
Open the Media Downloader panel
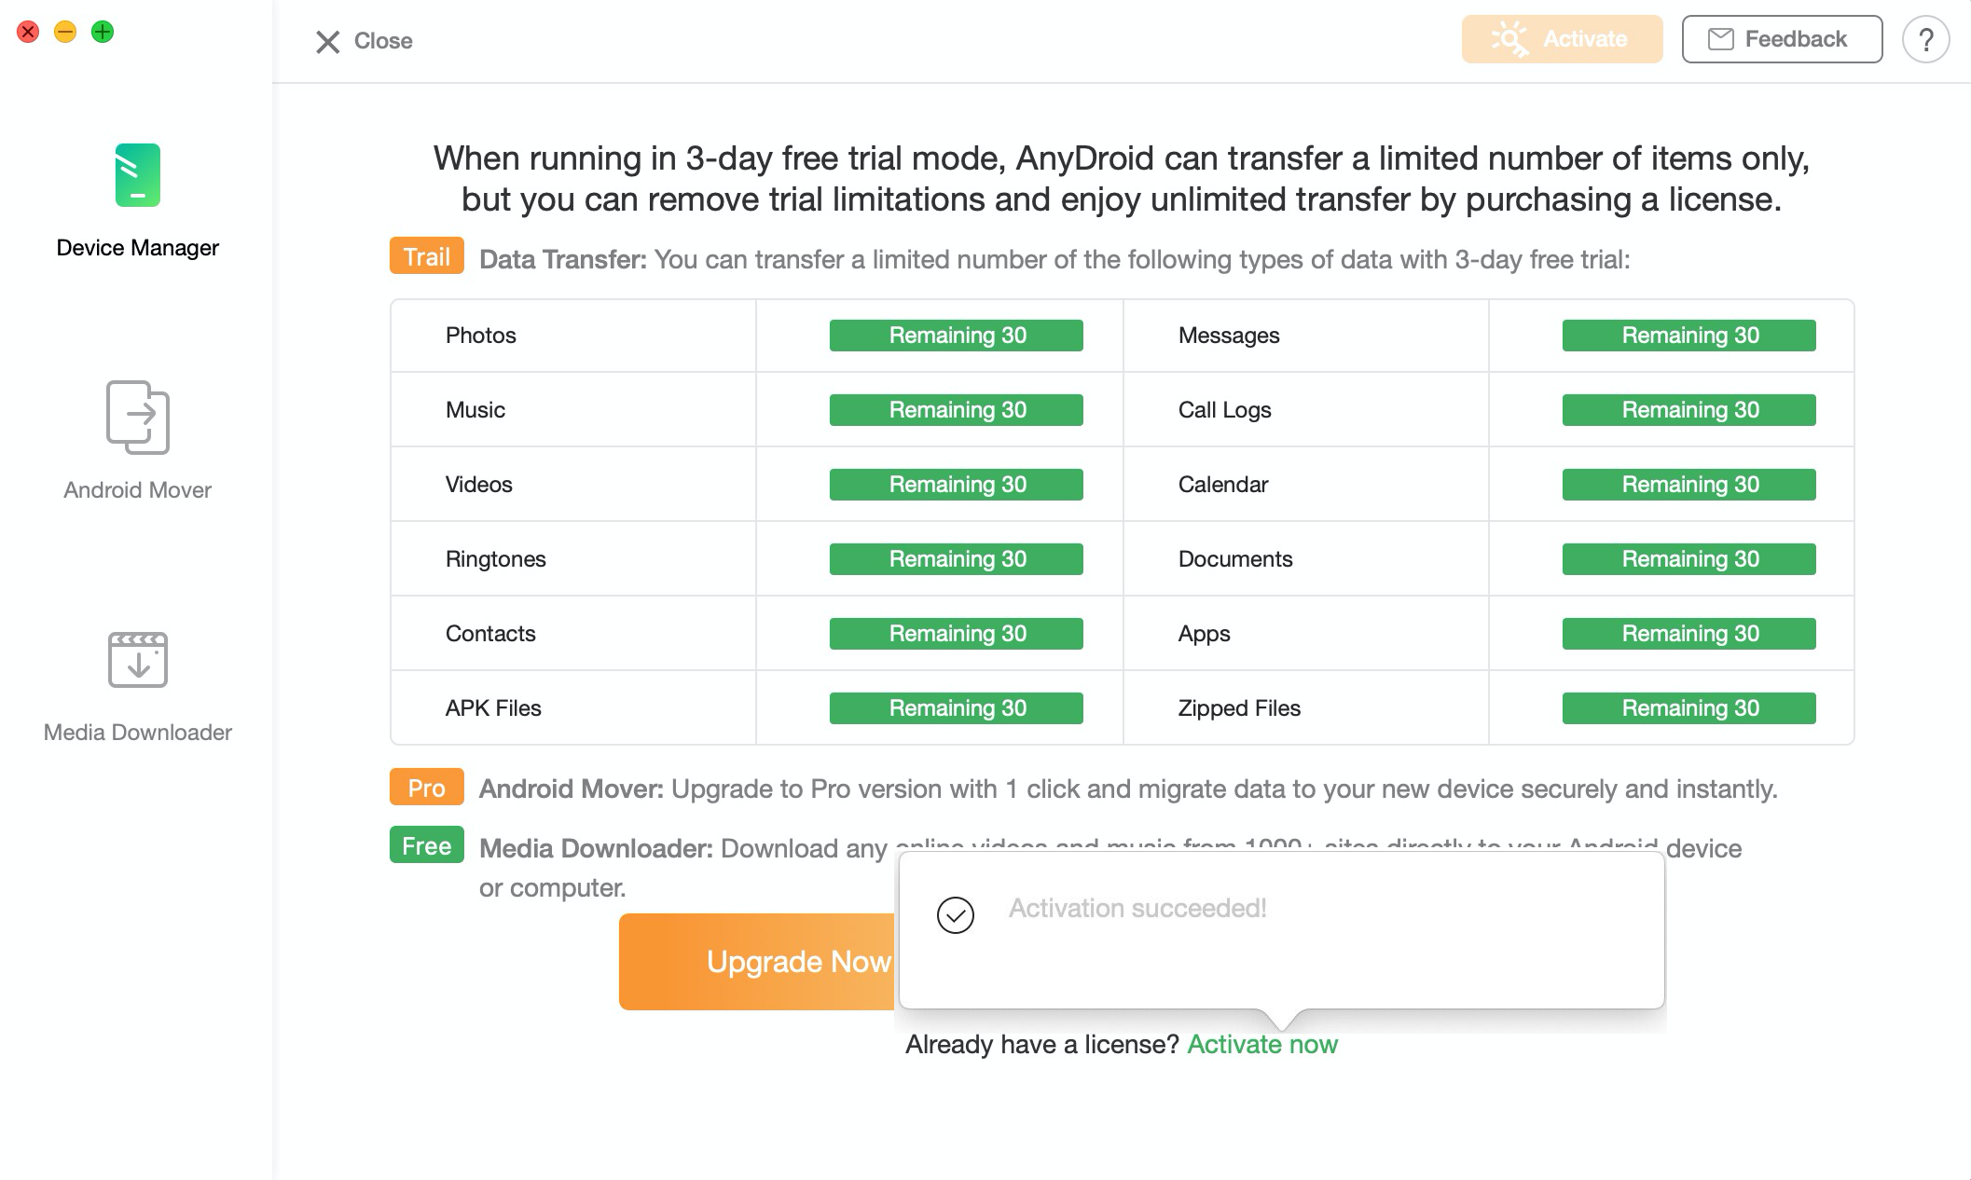(x=136, y=688)
